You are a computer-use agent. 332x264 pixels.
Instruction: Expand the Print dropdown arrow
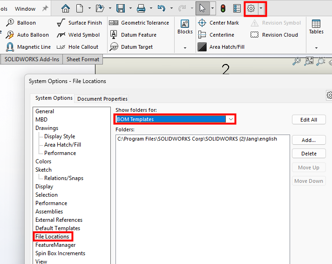[151, 8]
